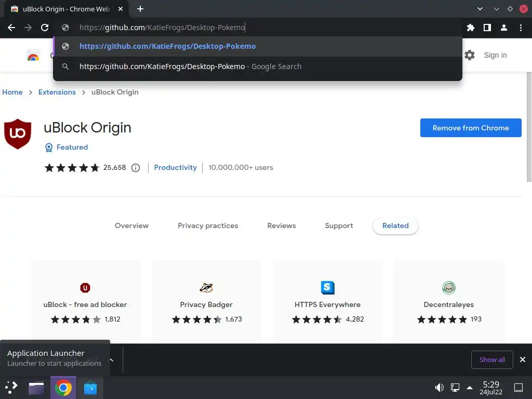532x399 pixels.
Task: Switch to the Privacy practices tab
Action: click(208, 225)
